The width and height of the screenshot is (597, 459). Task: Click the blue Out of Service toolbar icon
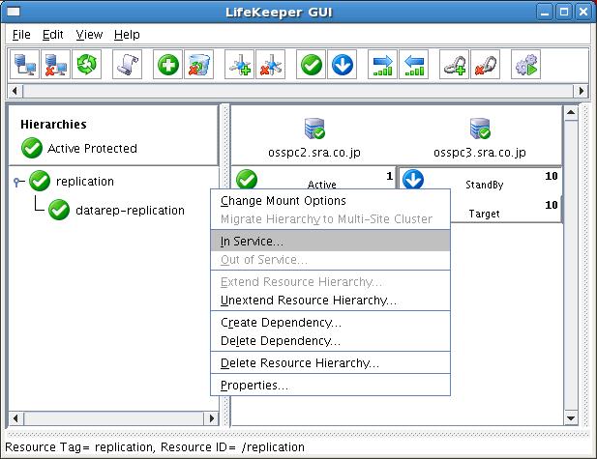pos(342,65)
